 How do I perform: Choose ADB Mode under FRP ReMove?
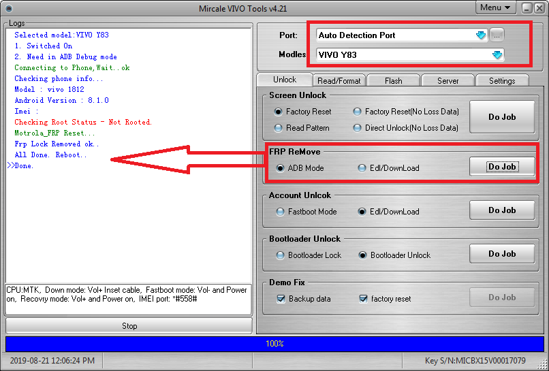tap(280, 168)
